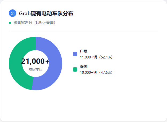This screenshot has width=167, height=122.
Task: Click the horizontal divider line below the subtitle
Action: point(83,30)
